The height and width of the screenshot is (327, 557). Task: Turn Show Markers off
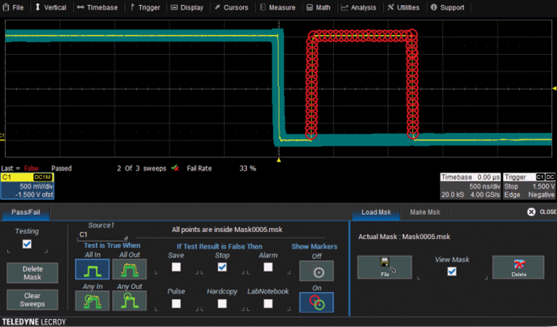pos(316,271)
